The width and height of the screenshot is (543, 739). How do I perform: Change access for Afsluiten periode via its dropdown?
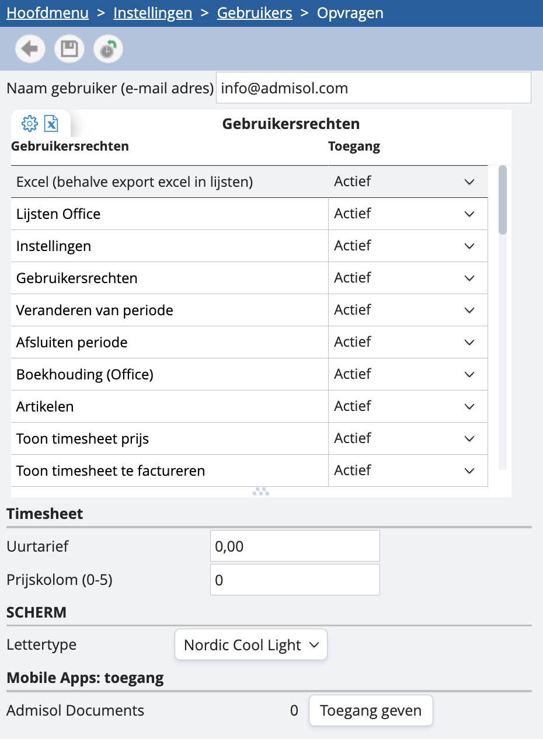click(469, 342)
